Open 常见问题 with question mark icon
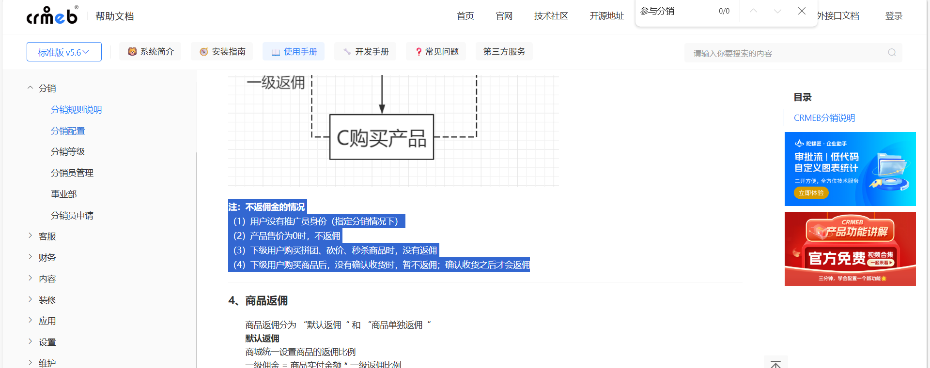 (437, 52)
